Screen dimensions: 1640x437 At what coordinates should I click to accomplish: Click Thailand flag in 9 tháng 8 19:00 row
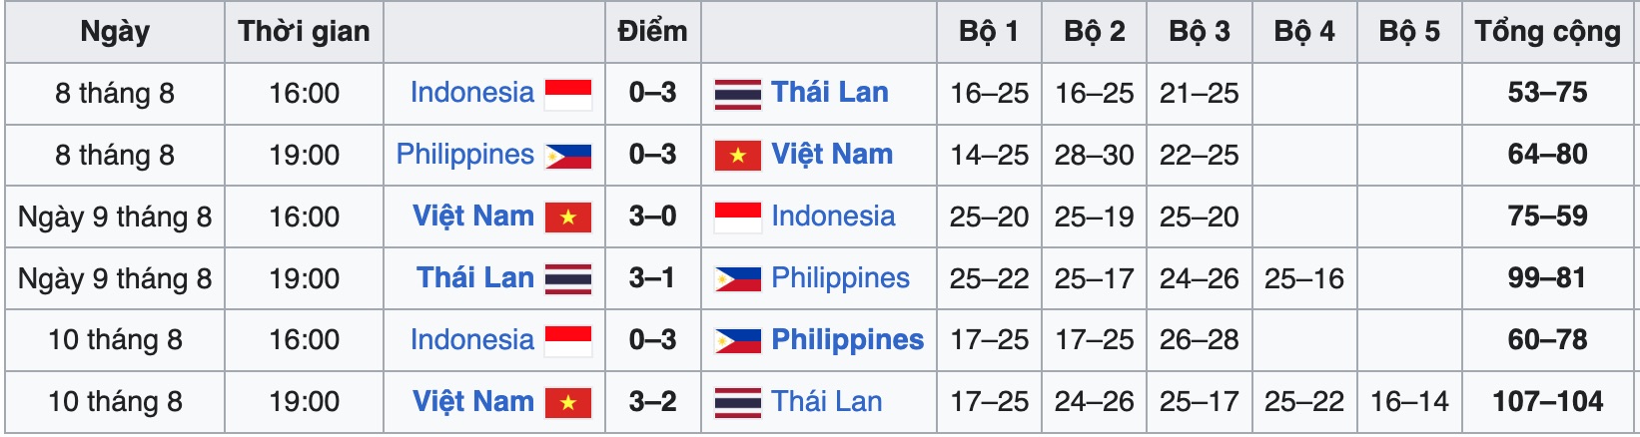click(568, 279)
